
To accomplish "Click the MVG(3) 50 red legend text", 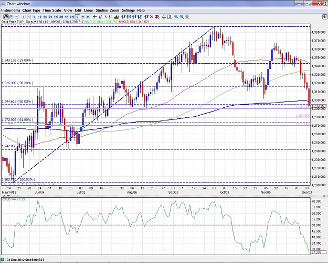I will (x=134, y=22).
